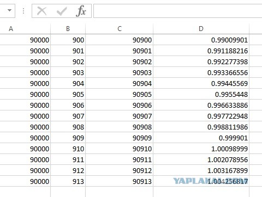Select cell with value 0.999901
Viewport: 262px width, 197px height.
pos(201,138)
